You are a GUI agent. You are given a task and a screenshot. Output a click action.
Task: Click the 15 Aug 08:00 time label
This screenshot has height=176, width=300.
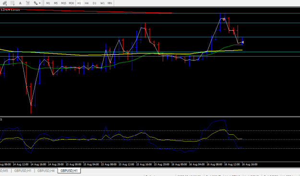coord(108,164)
